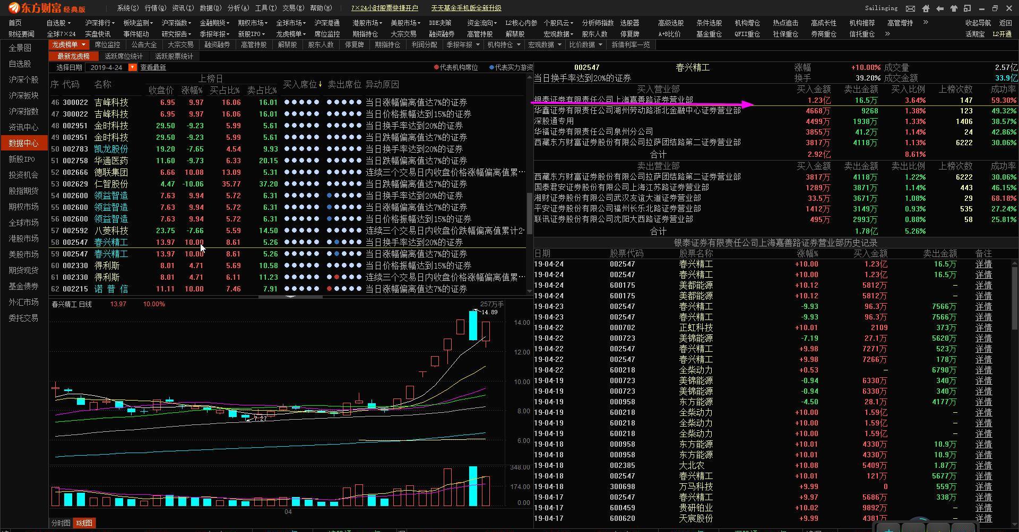Select row 50 凯龙股份
The height and width of the screenshot is (532, 1019).
tap(288, 149)
